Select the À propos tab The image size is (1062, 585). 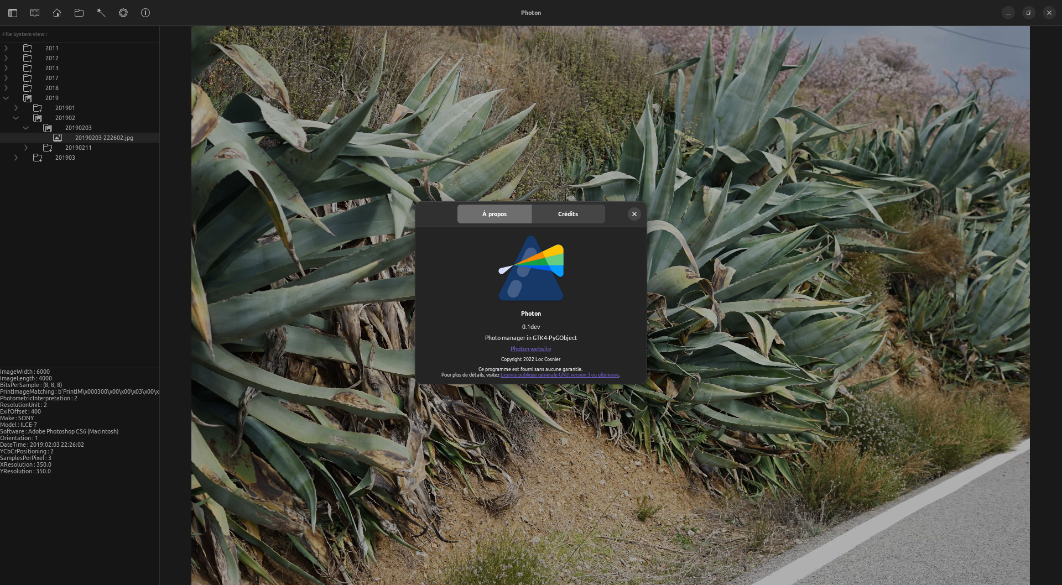[x=494, y=214]
